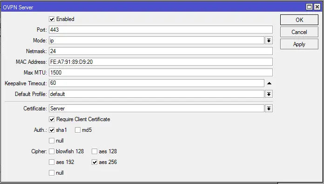Check the aes 192 cipher option
This screenshot has height=184, width=324.
(x=52, y=162)
